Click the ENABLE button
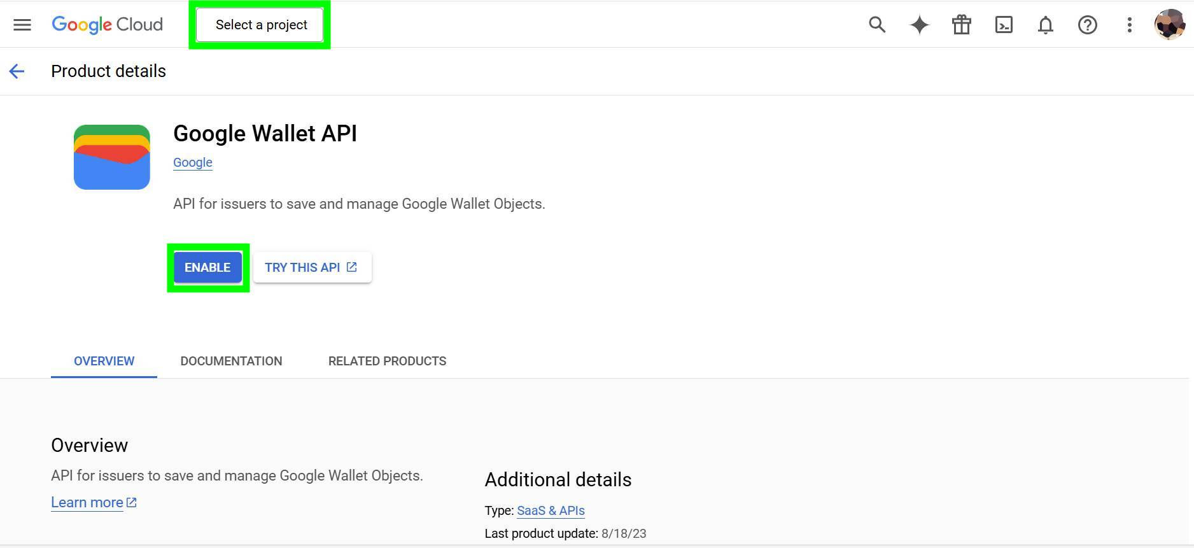This screenshot has width=1194, height=548. pos(207,267)
